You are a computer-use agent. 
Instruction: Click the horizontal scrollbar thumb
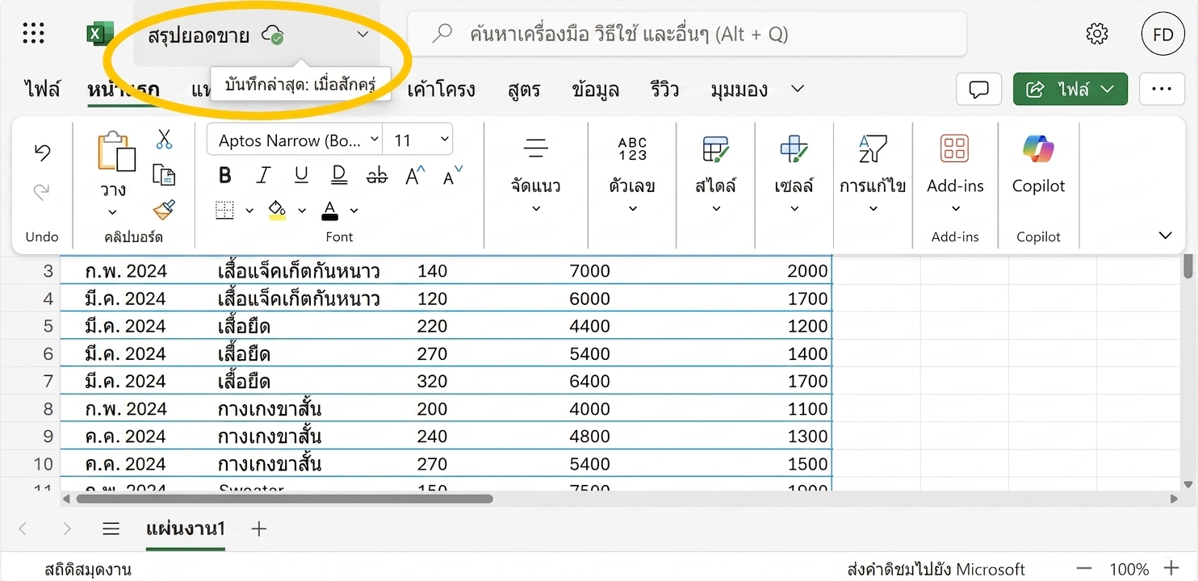(284, 499)
